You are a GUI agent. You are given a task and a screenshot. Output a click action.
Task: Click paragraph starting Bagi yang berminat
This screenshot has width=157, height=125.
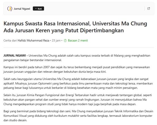click(78, 116)
